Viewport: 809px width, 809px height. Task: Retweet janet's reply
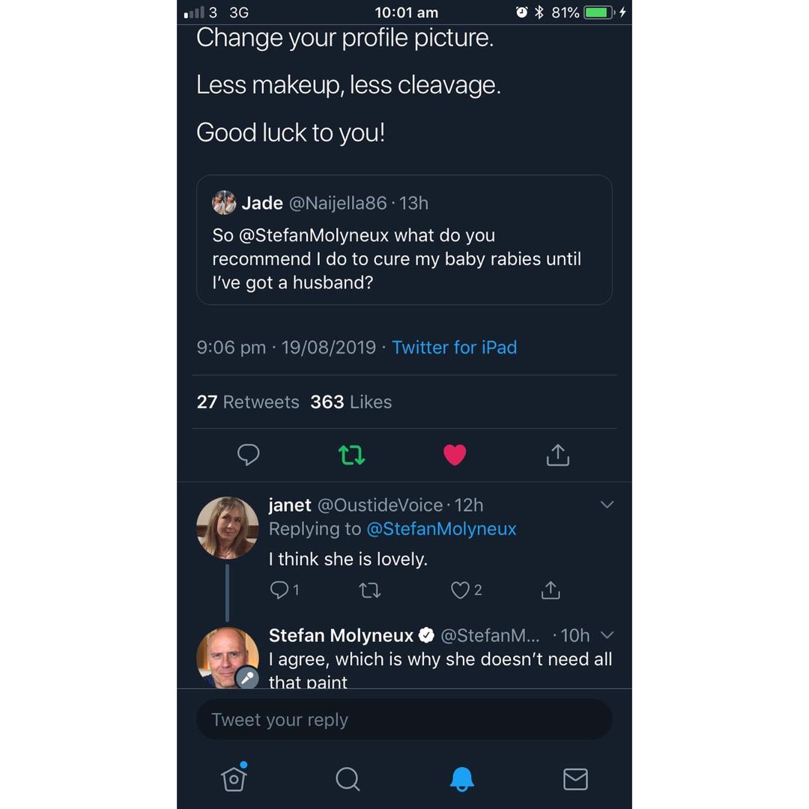coord(370,590)
